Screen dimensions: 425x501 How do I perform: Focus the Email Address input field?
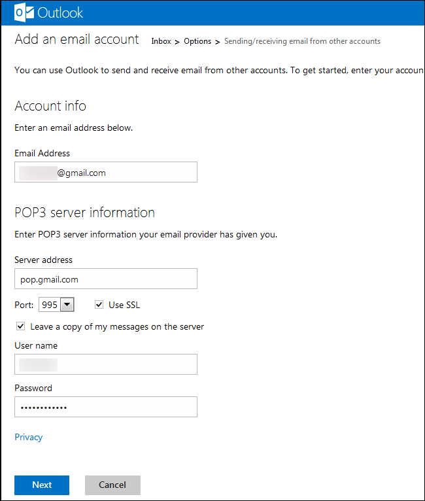106,173
